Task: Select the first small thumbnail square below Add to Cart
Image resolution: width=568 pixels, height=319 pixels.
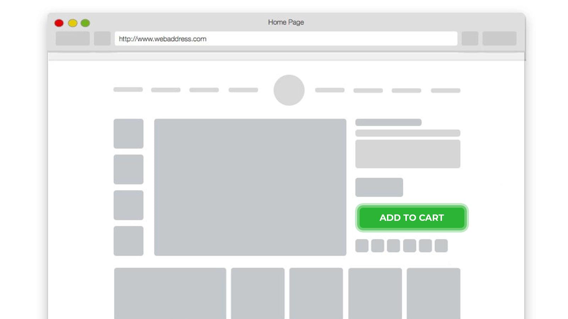Action: (362, 245)
